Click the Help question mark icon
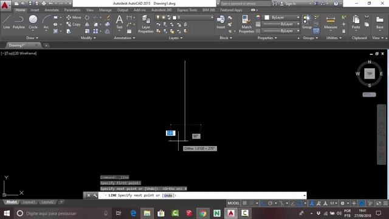 [336, 4]
